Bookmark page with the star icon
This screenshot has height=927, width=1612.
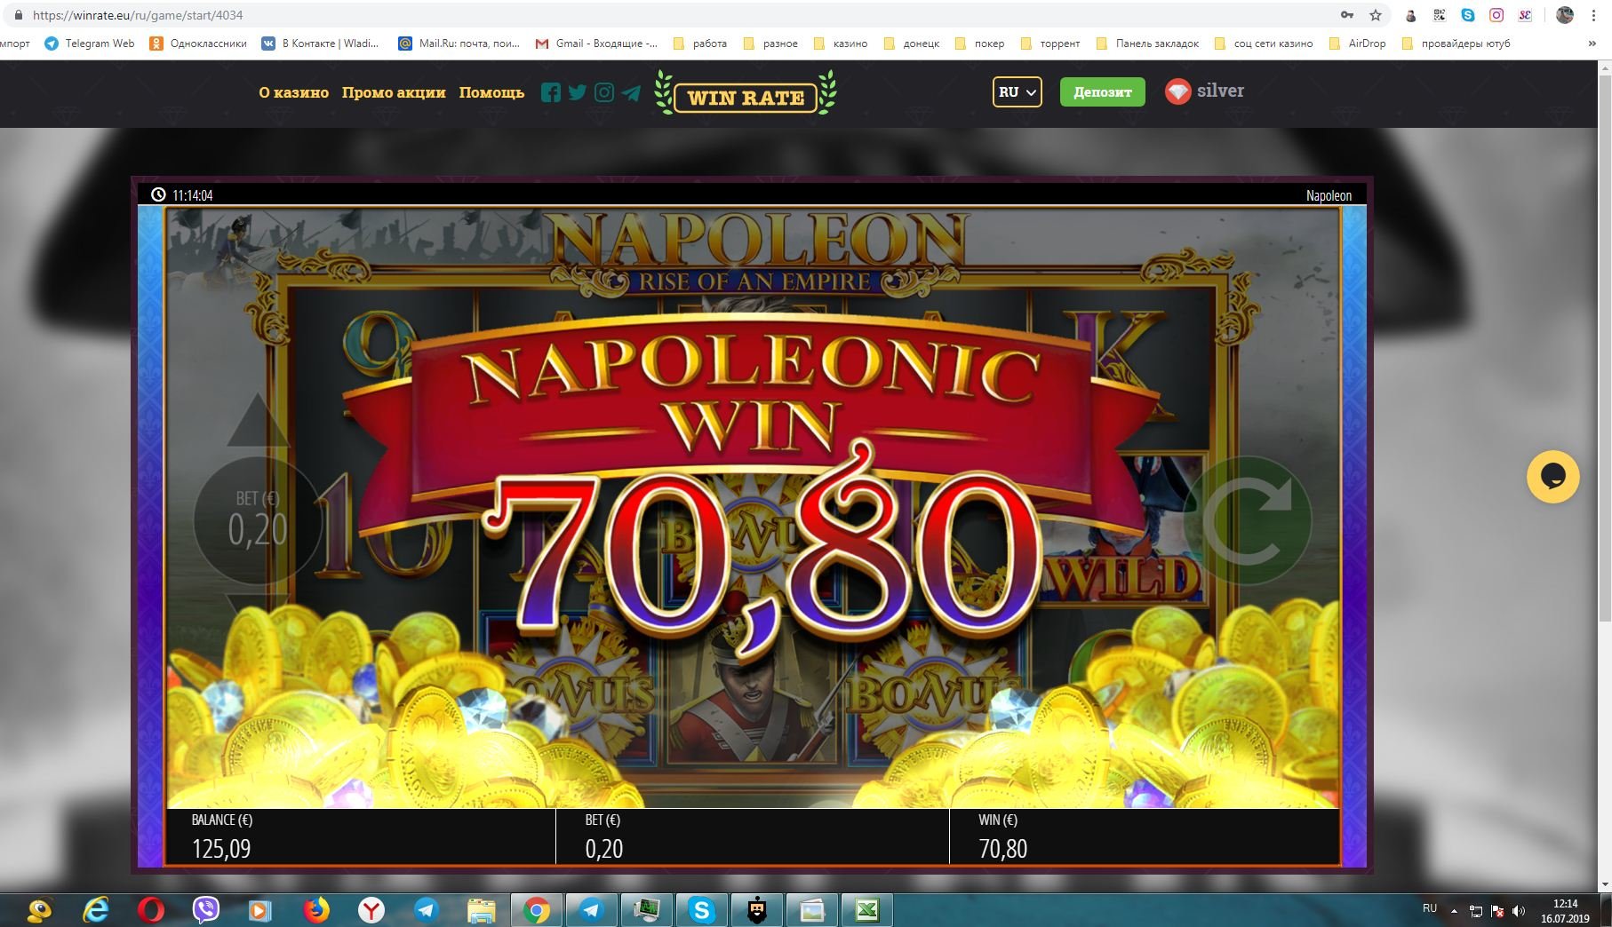point(1375,15)
